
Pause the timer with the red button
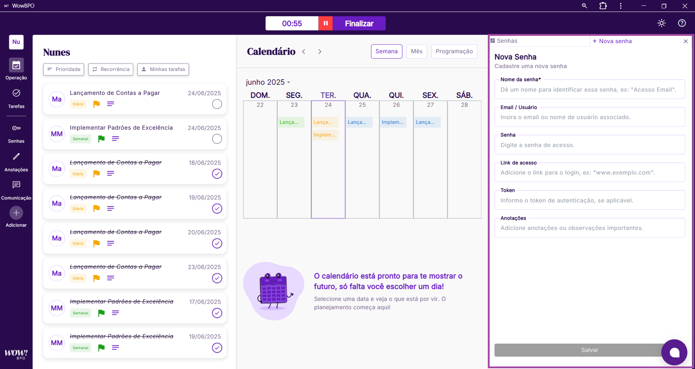point(326,23)
